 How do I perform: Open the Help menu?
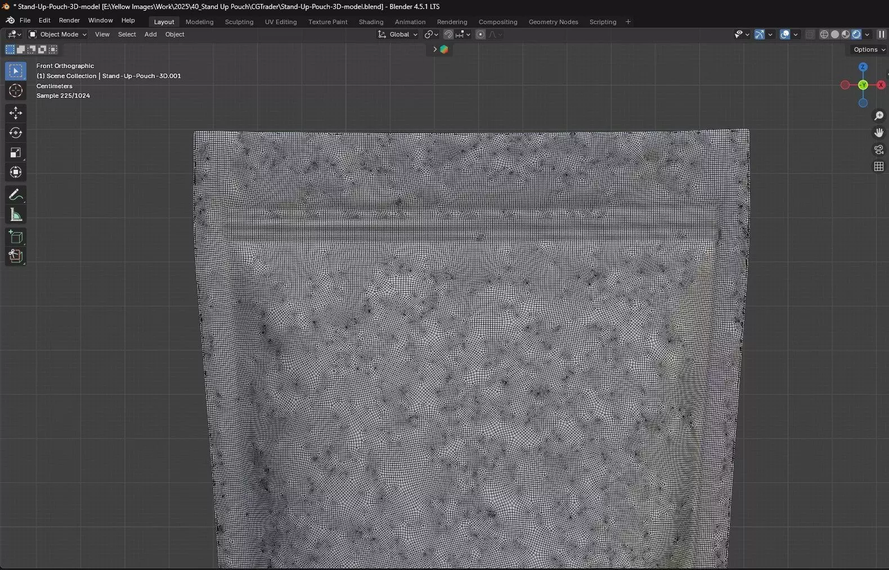pos(128,20)
